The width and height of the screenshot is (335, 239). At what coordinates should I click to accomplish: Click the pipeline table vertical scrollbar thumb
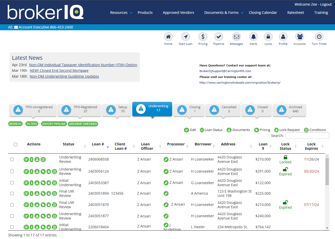[x=327, y=171]
